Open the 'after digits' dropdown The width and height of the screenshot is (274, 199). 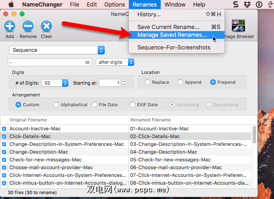[115, 62]
